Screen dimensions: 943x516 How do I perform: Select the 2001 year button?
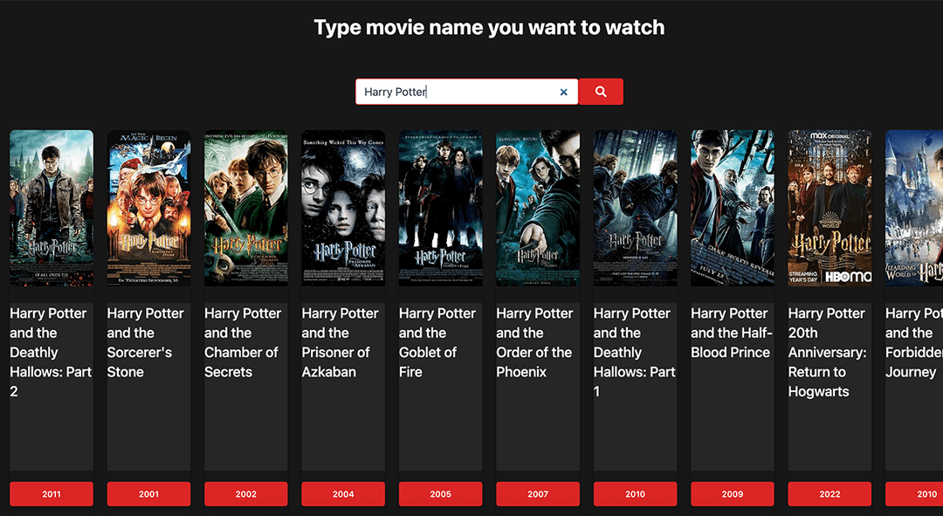(x=149, y=494)
